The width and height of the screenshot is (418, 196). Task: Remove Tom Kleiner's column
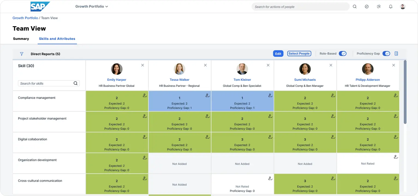click(268, 65)
